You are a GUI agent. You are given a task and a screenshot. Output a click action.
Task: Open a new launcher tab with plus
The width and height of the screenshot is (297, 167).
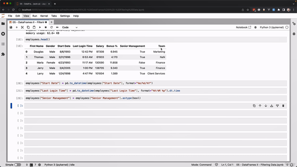coord(52,22)
